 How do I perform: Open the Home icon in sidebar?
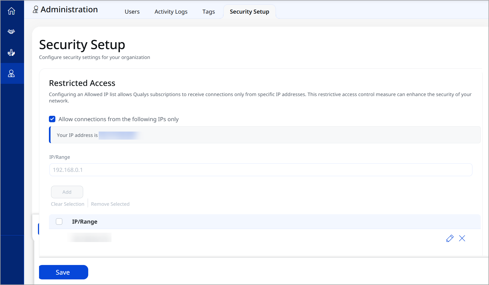11,11
